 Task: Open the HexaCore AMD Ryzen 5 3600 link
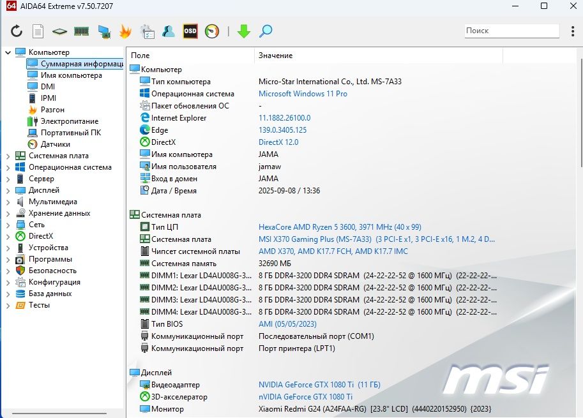[340, 227]
